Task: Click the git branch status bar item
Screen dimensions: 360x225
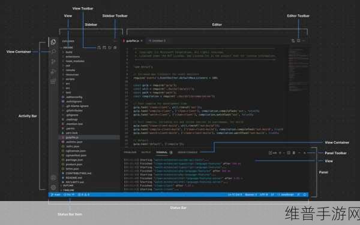Action: pos(56,195)
